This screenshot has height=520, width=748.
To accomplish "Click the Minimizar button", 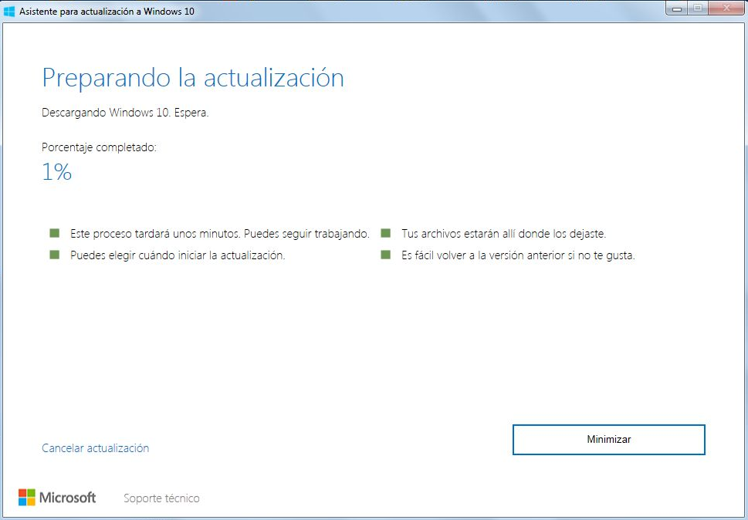I will (609, 440).
